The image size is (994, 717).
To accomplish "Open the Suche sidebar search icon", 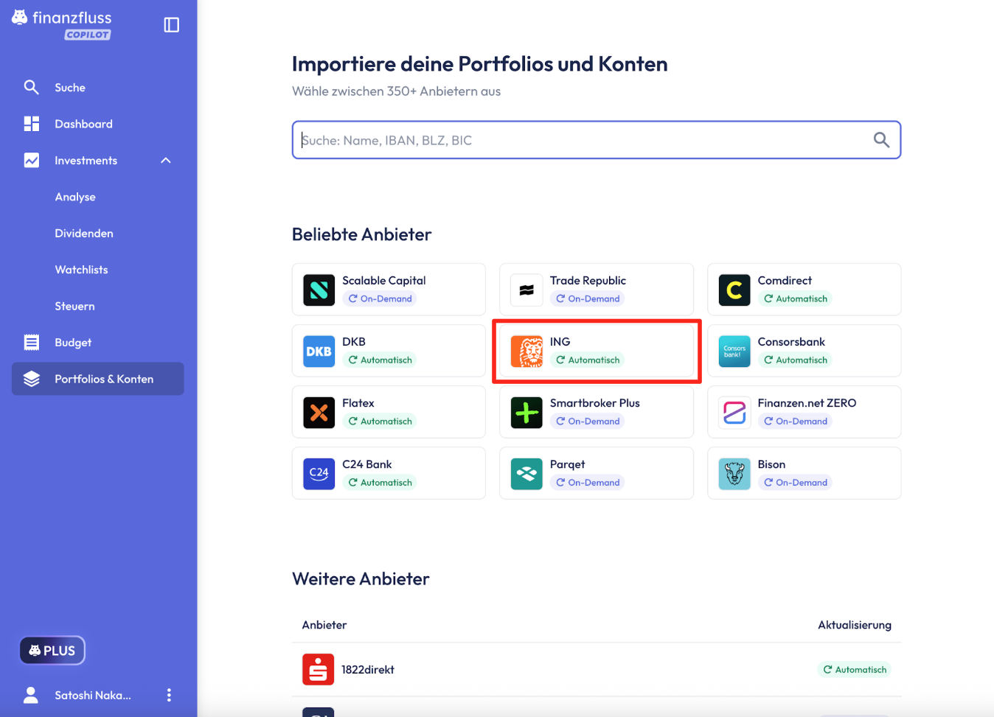I will 31,88.
